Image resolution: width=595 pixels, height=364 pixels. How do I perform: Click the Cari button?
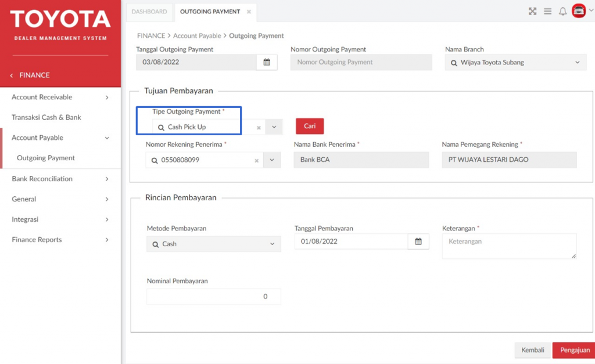310,126
